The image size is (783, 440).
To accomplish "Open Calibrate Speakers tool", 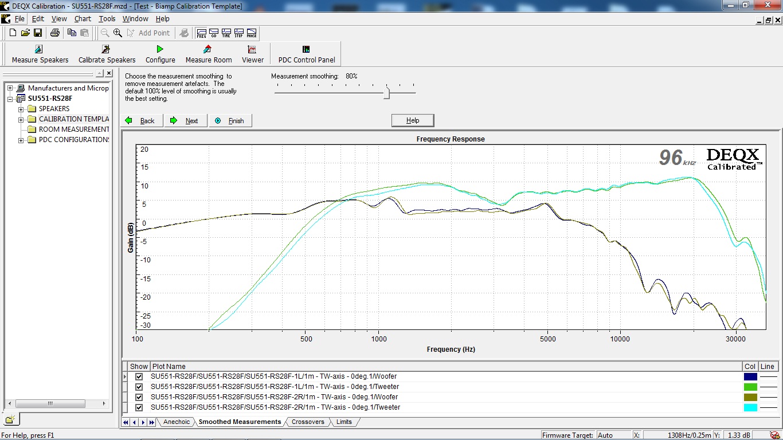I will pos(107,54).
